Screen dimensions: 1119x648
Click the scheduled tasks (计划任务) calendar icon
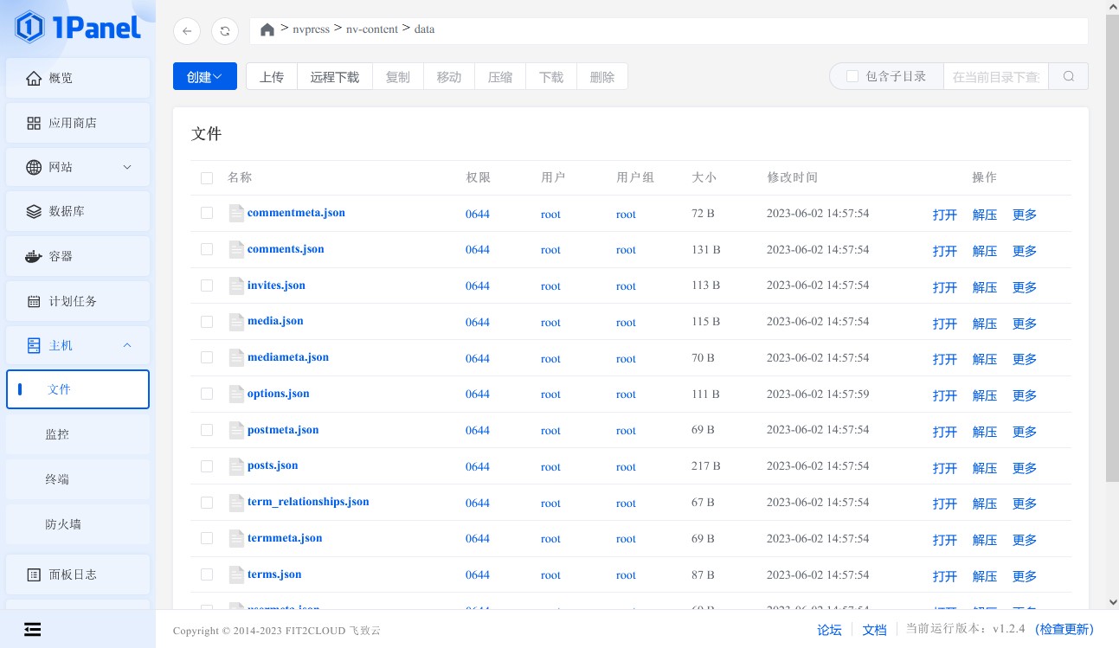point(34,301)
